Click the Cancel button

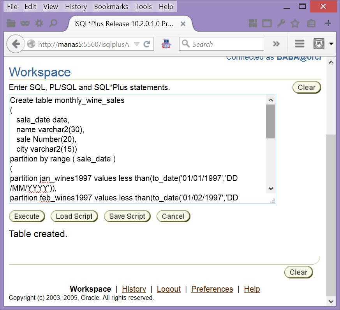coord(173,216)
